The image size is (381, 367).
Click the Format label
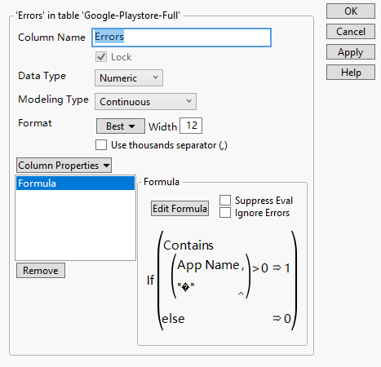pos(35,123)
